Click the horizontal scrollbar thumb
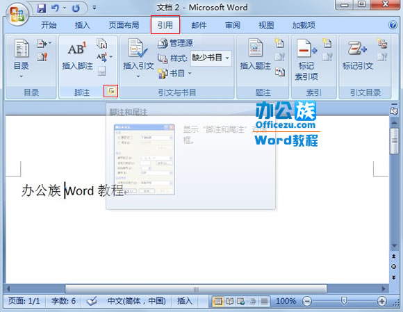The height and width of the screenshot is (312, 403). [x=196, y=289]
